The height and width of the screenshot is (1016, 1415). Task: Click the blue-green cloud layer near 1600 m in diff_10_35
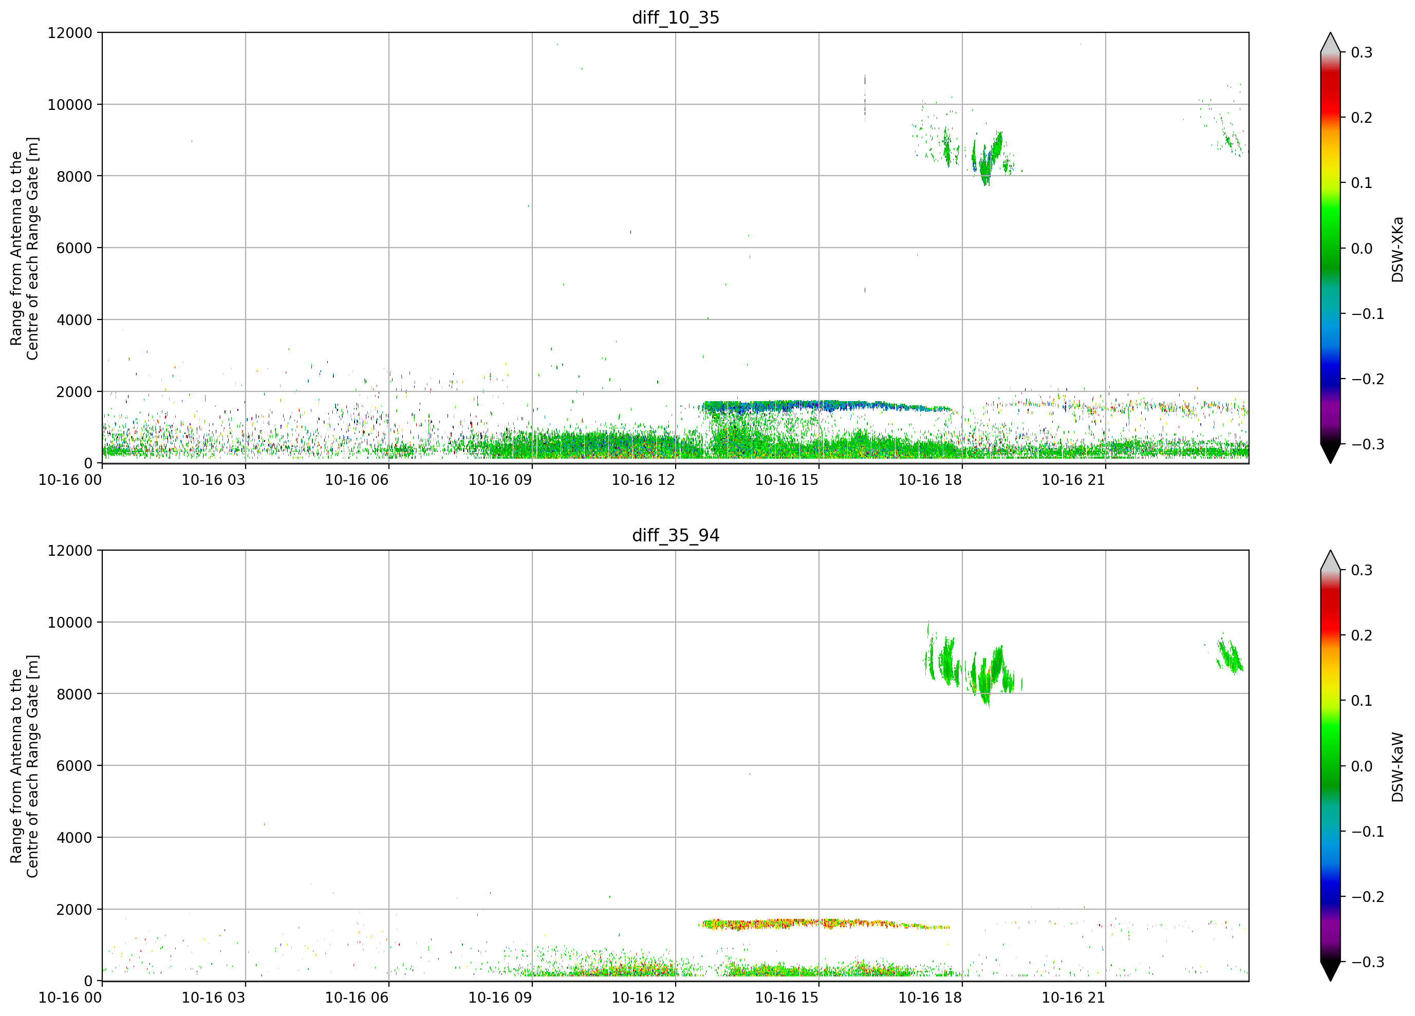pos(827,407)
